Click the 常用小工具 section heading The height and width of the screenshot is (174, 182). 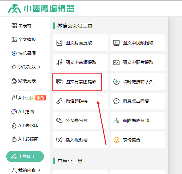[x=70, y=161]
